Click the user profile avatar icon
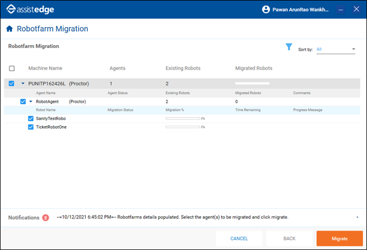The height and width of the screenshot is (250, 367). tap(266, 9)
